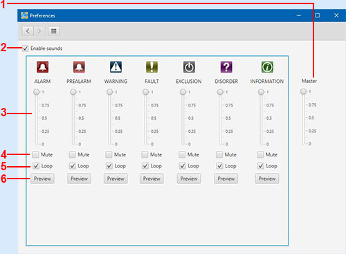Click the FAULT exclamation icon

(152, 67)
